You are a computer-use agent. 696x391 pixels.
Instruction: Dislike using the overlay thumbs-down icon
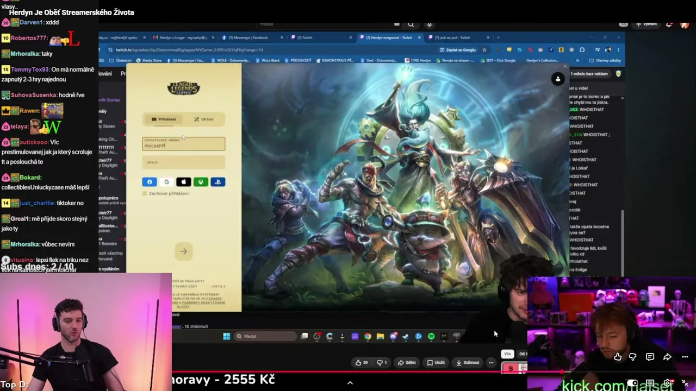point(632,357)
